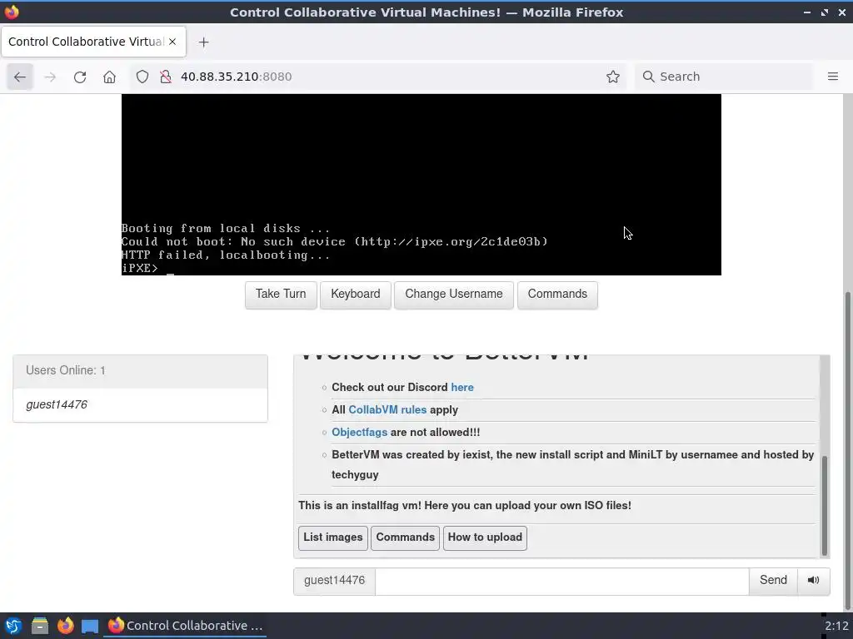Viewport: 853px width, 639px height.
Task: Select user guest14476 in users list
Action: tap(140, 405)
